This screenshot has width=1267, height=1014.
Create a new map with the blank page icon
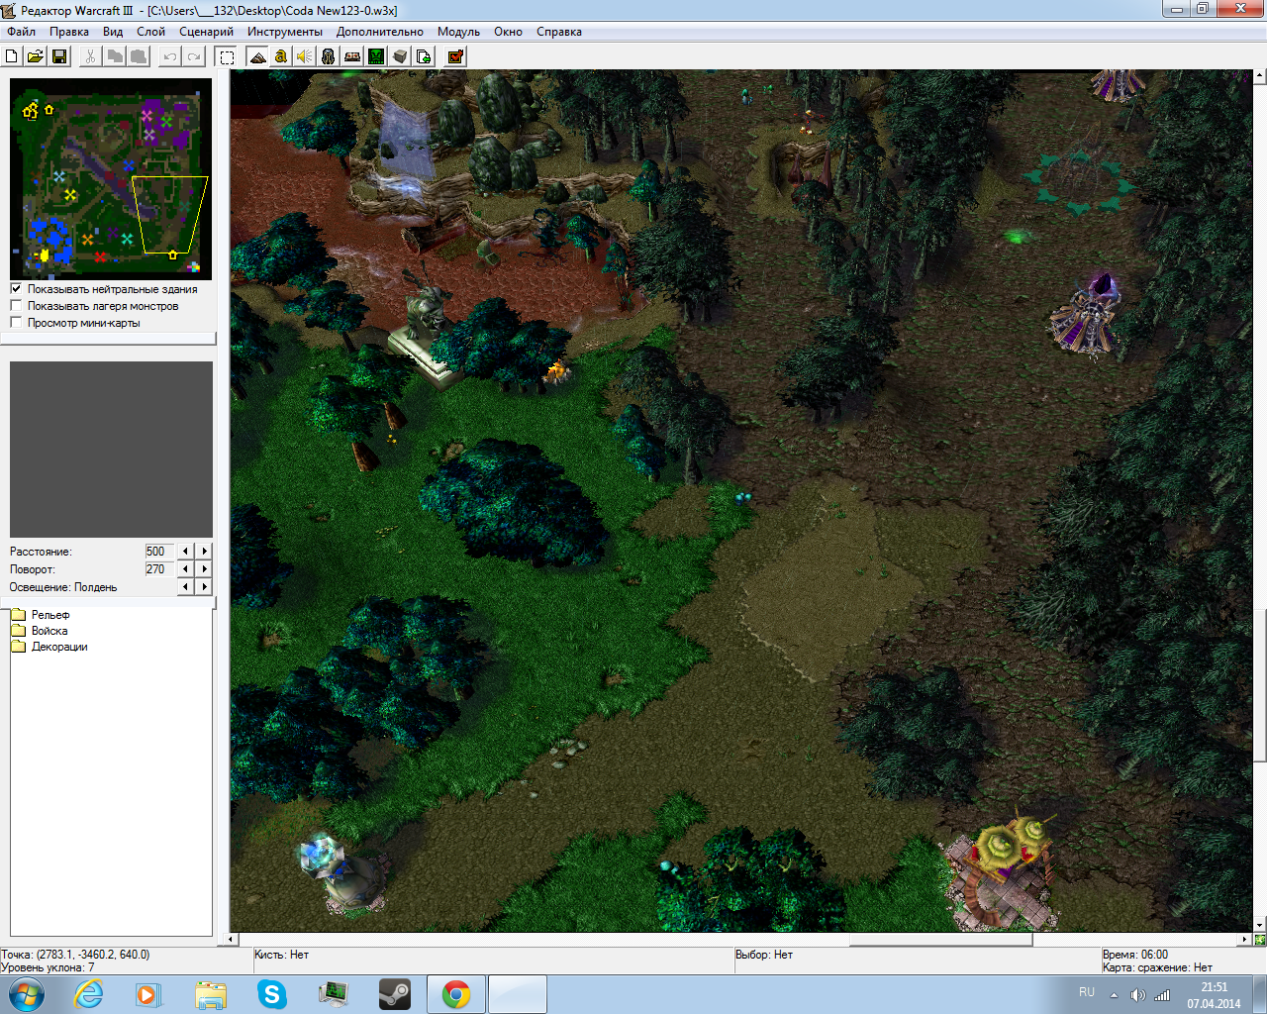[x=12, y=56]
